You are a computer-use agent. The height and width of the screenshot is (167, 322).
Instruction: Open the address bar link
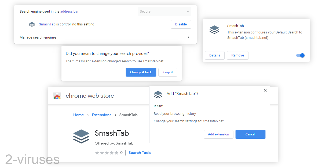click(69, 11)
